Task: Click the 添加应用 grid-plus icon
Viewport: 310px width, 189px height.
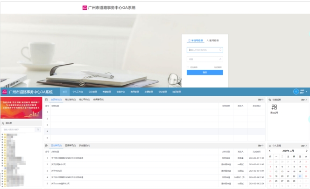Action: point(274,107)
